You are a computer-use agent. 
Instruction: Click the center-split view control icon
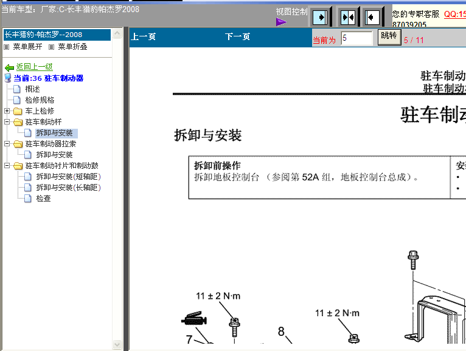(x=348, y=17)
